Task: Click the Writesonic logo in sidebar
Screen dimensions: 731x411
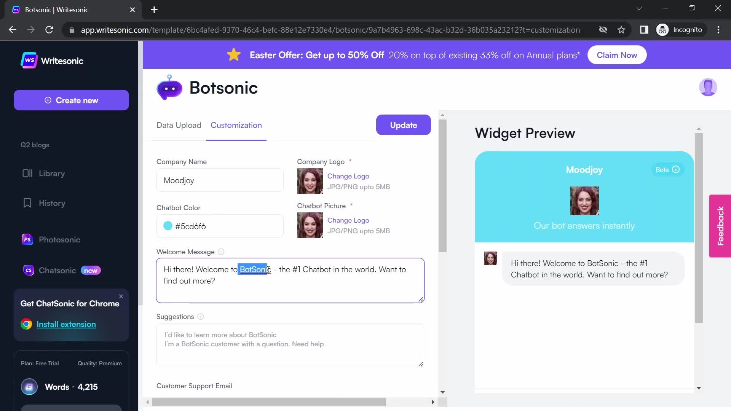Action: click(x=52, y=60)
